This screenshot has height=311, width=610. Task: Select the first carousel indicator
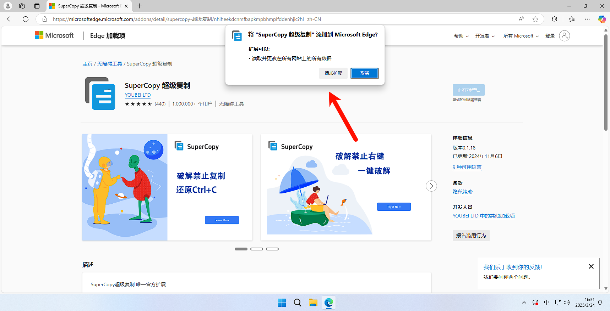pos(241,249)
